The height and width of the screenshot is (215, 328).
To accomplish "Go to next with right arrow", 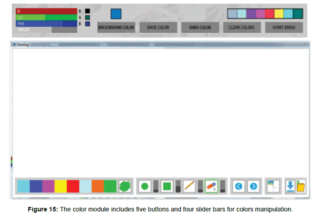I will click(x=253, y=186).
